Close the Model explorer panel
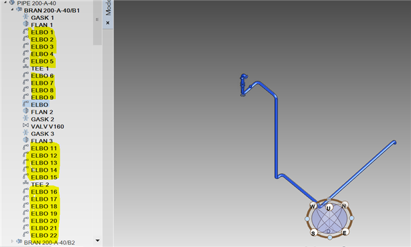Viewport: 411px width, 247px height. point(108,23)
